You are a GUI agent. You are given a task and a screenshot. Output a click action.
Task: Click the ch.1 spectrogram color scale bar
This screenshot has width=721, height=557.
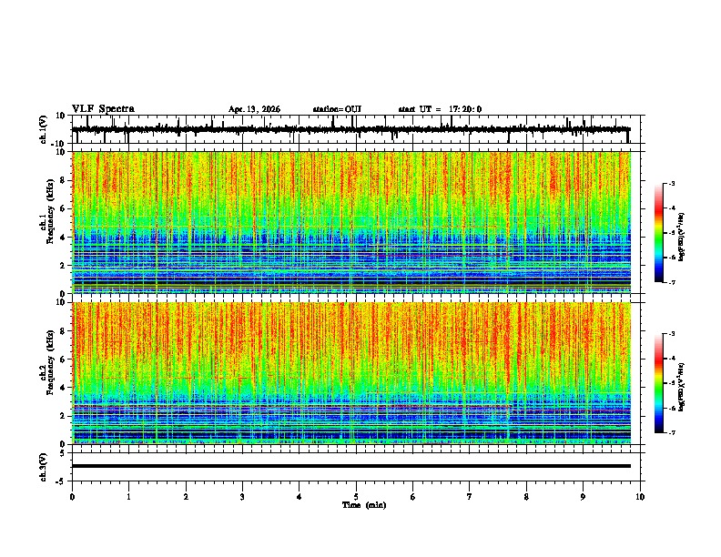[659, 233]
